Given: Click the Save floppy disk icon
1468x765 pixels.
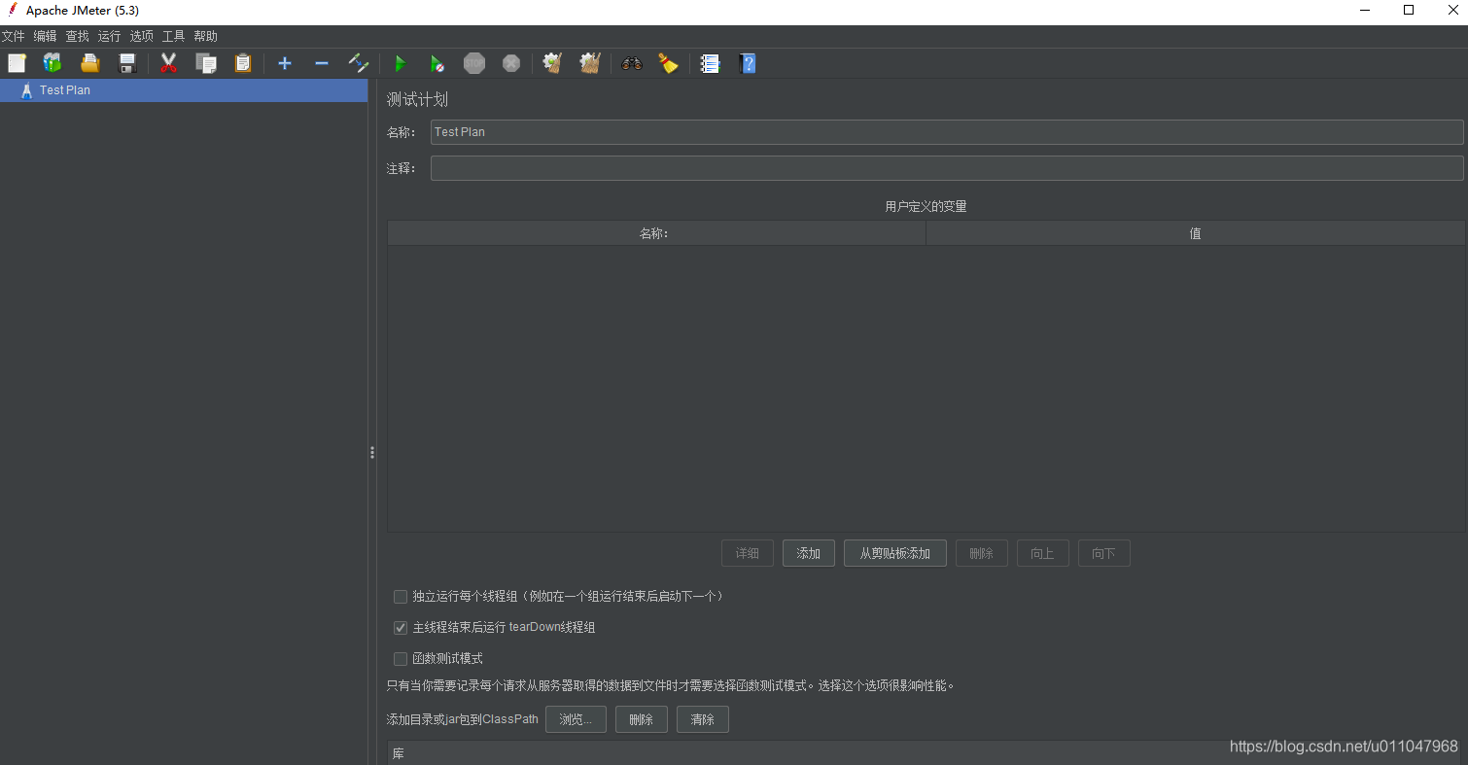Looking at the screenshot, I should (x=127, y=63).
